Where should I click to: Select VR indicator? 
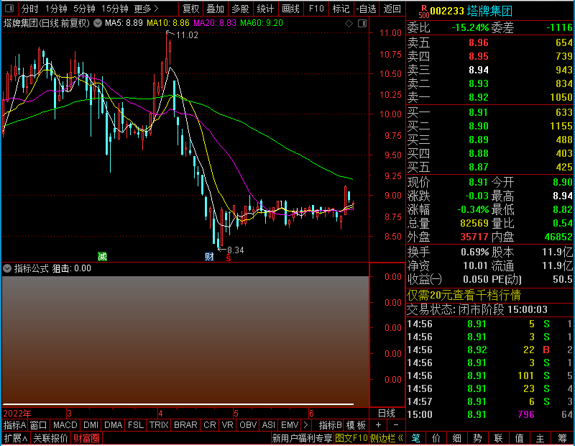point(227,425)
